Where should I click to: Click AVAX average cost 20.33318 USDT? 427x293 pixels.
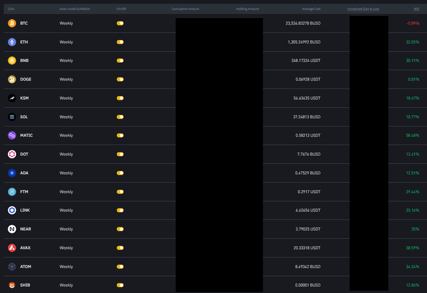point(306,248)
